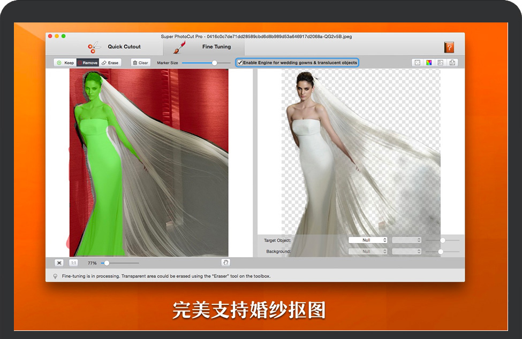
Task: Select the Keep marker tool
Action: pyautogui.click(x=65, y=63)
